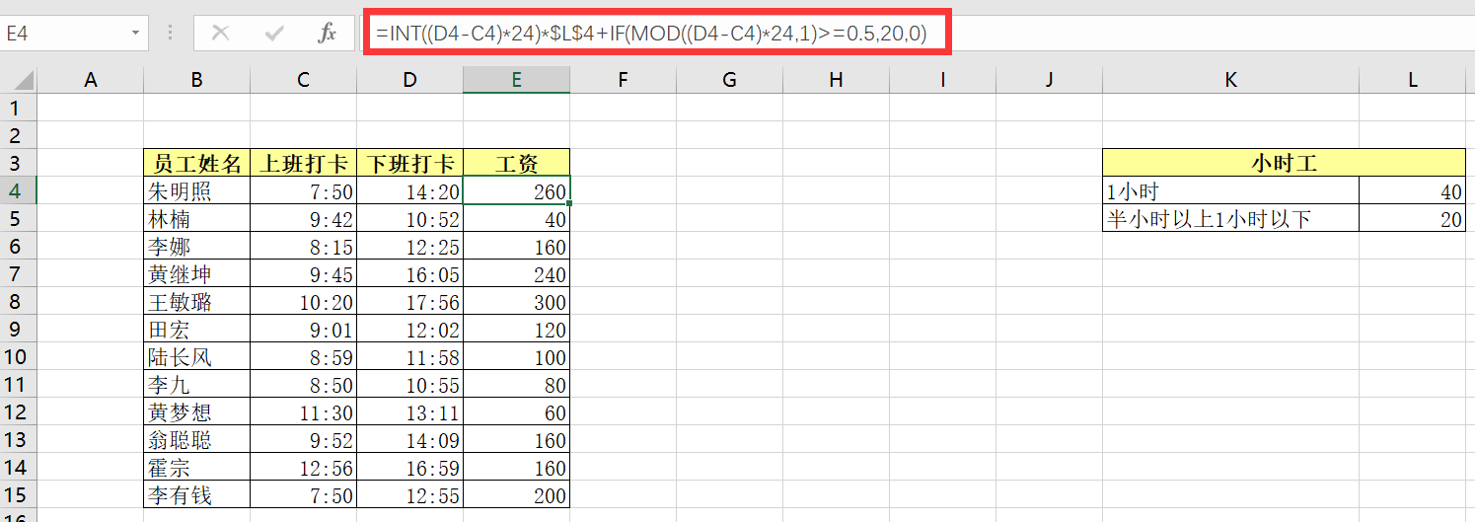1475x522 pixels.
Task: Select column D header
Action: 410,80
